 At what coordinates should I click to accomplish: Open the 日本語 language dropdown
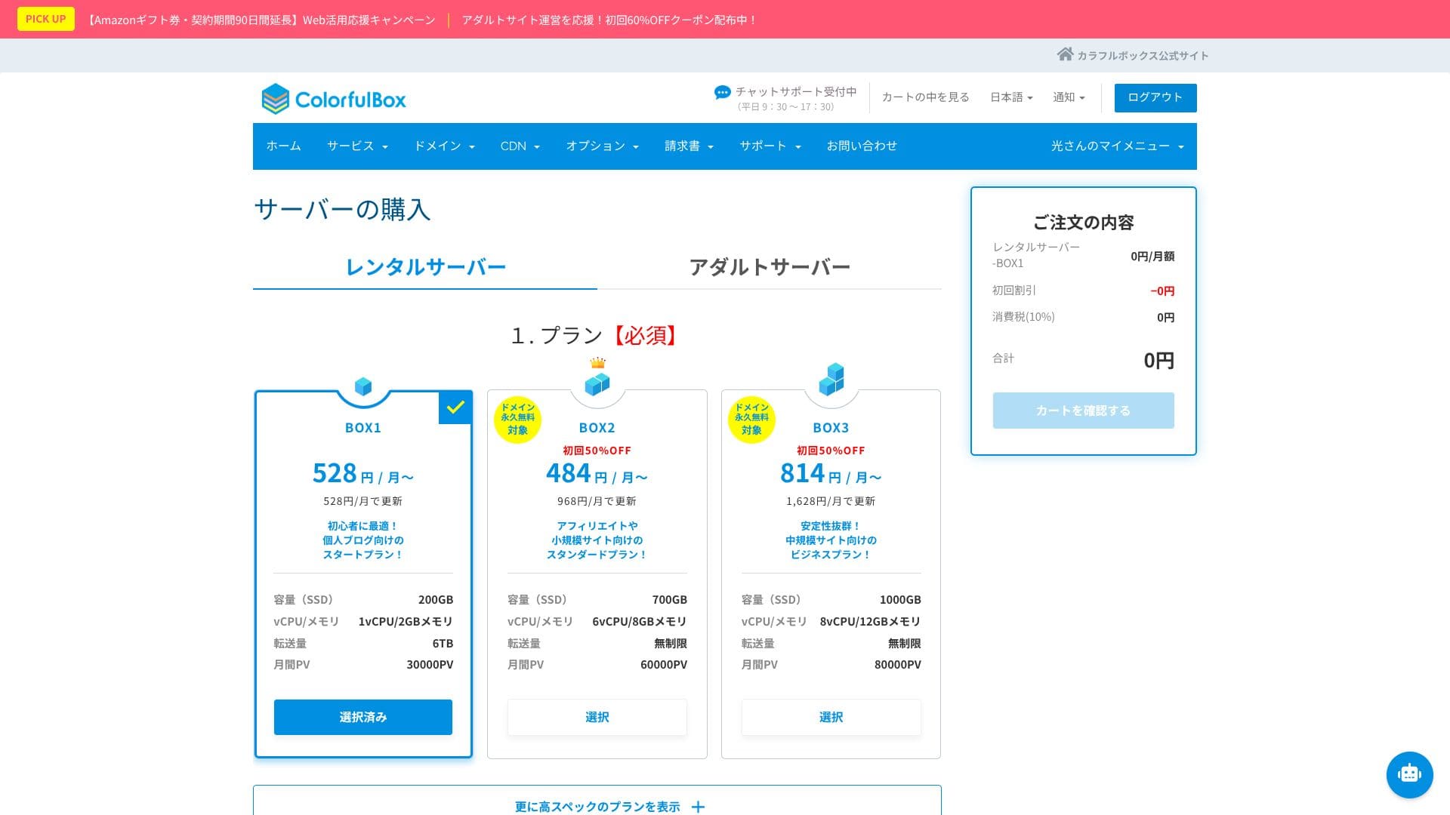1010,97
